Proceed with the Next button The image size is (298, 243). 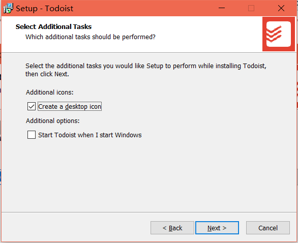[217, 228]
